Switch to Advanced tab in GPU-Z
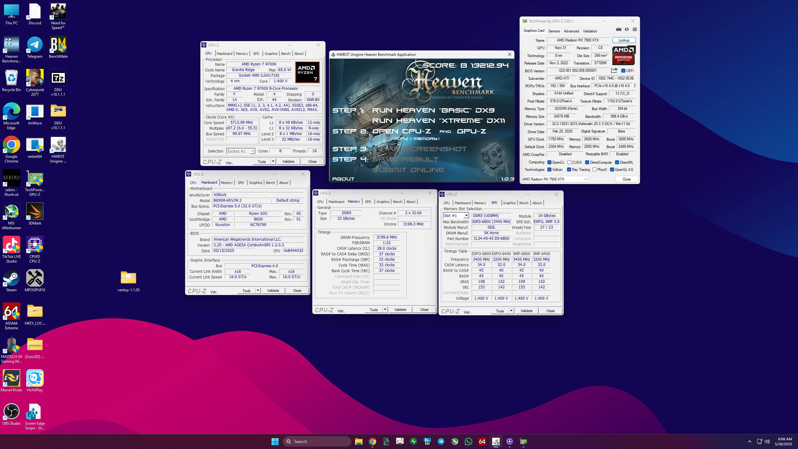Screen dimensions: 798x449 (571, 31)
